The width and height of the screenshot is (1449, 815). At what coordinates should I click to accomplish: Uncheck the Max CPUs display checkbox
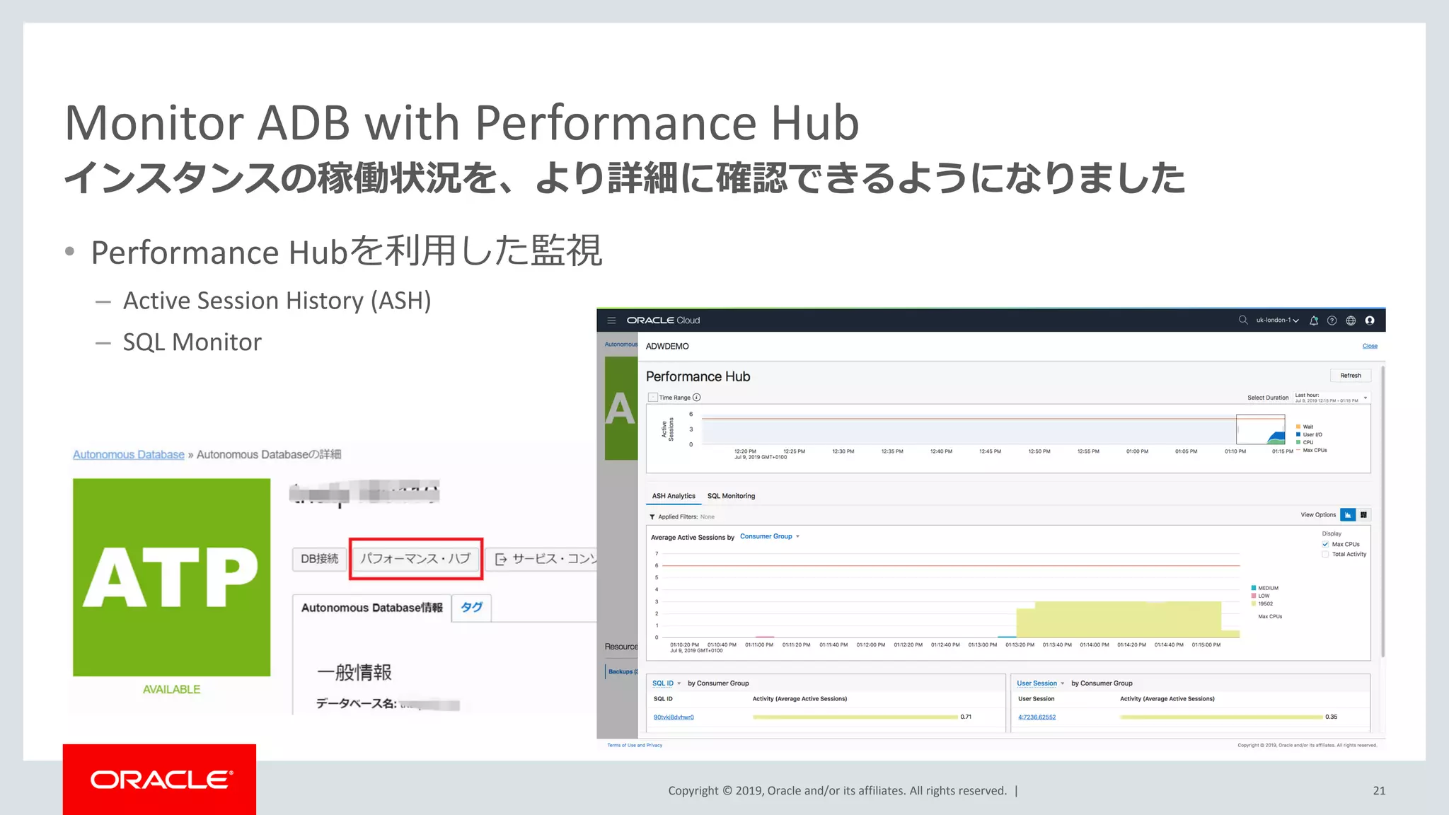pos(1325,544)
